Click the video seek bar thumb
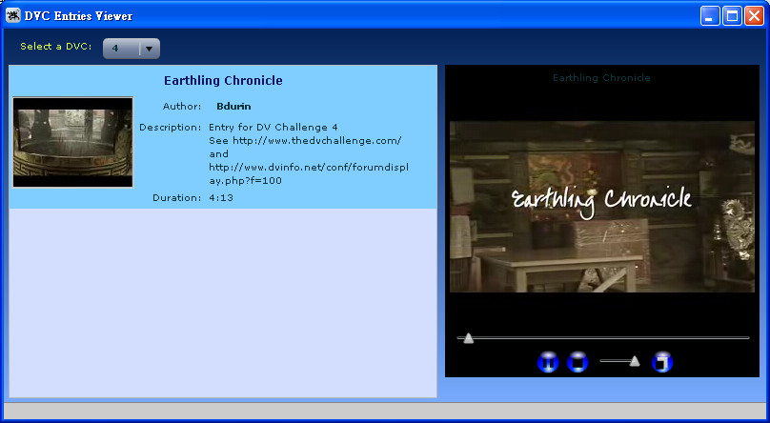770x423 pixels. click(x=469, y=338)
